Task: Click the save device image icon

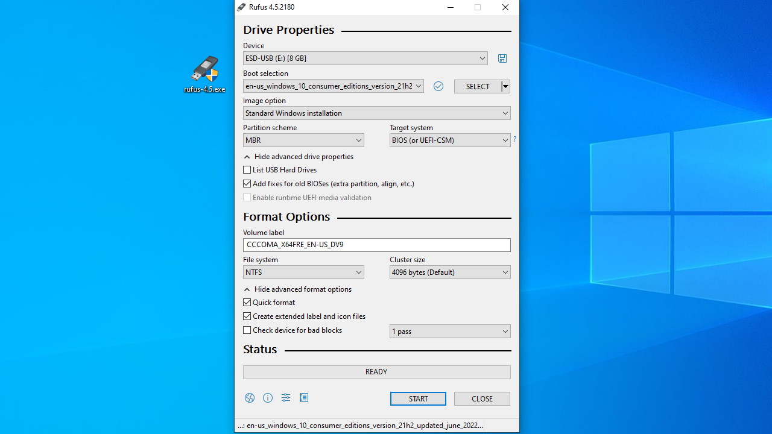Action: point(502,58)
